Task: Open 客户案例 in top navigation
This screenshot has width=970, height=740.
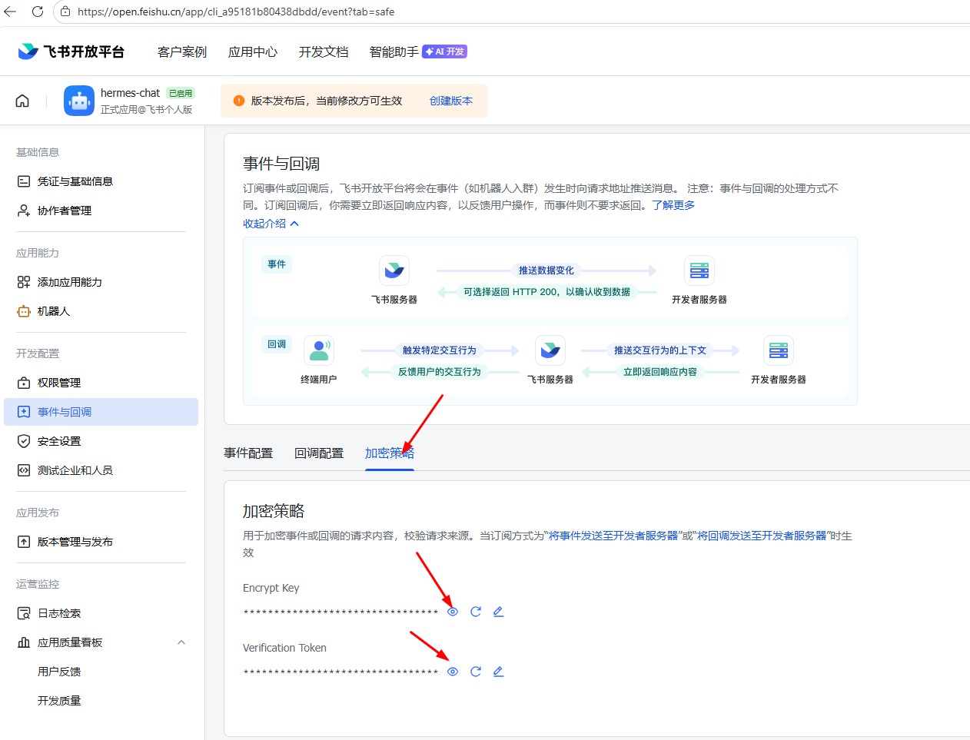Action: click(182, 51)
